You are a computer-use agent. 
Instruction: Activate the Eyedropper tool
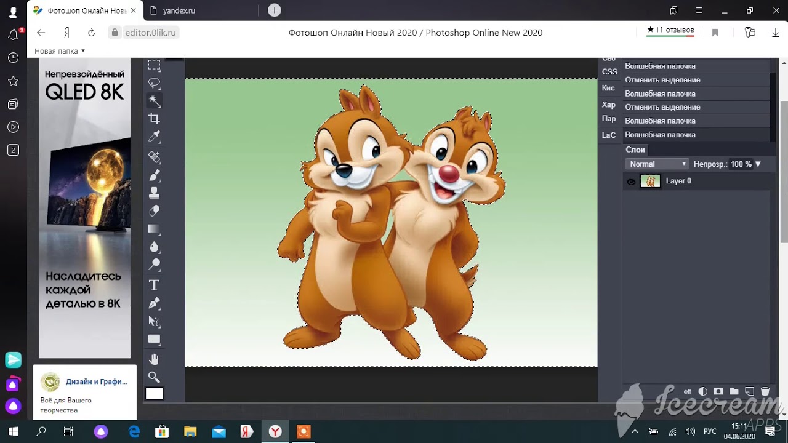[155, 137]
